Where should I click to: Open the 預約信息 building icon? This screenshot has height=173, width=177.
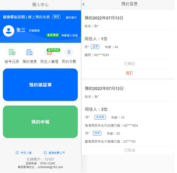29,52
